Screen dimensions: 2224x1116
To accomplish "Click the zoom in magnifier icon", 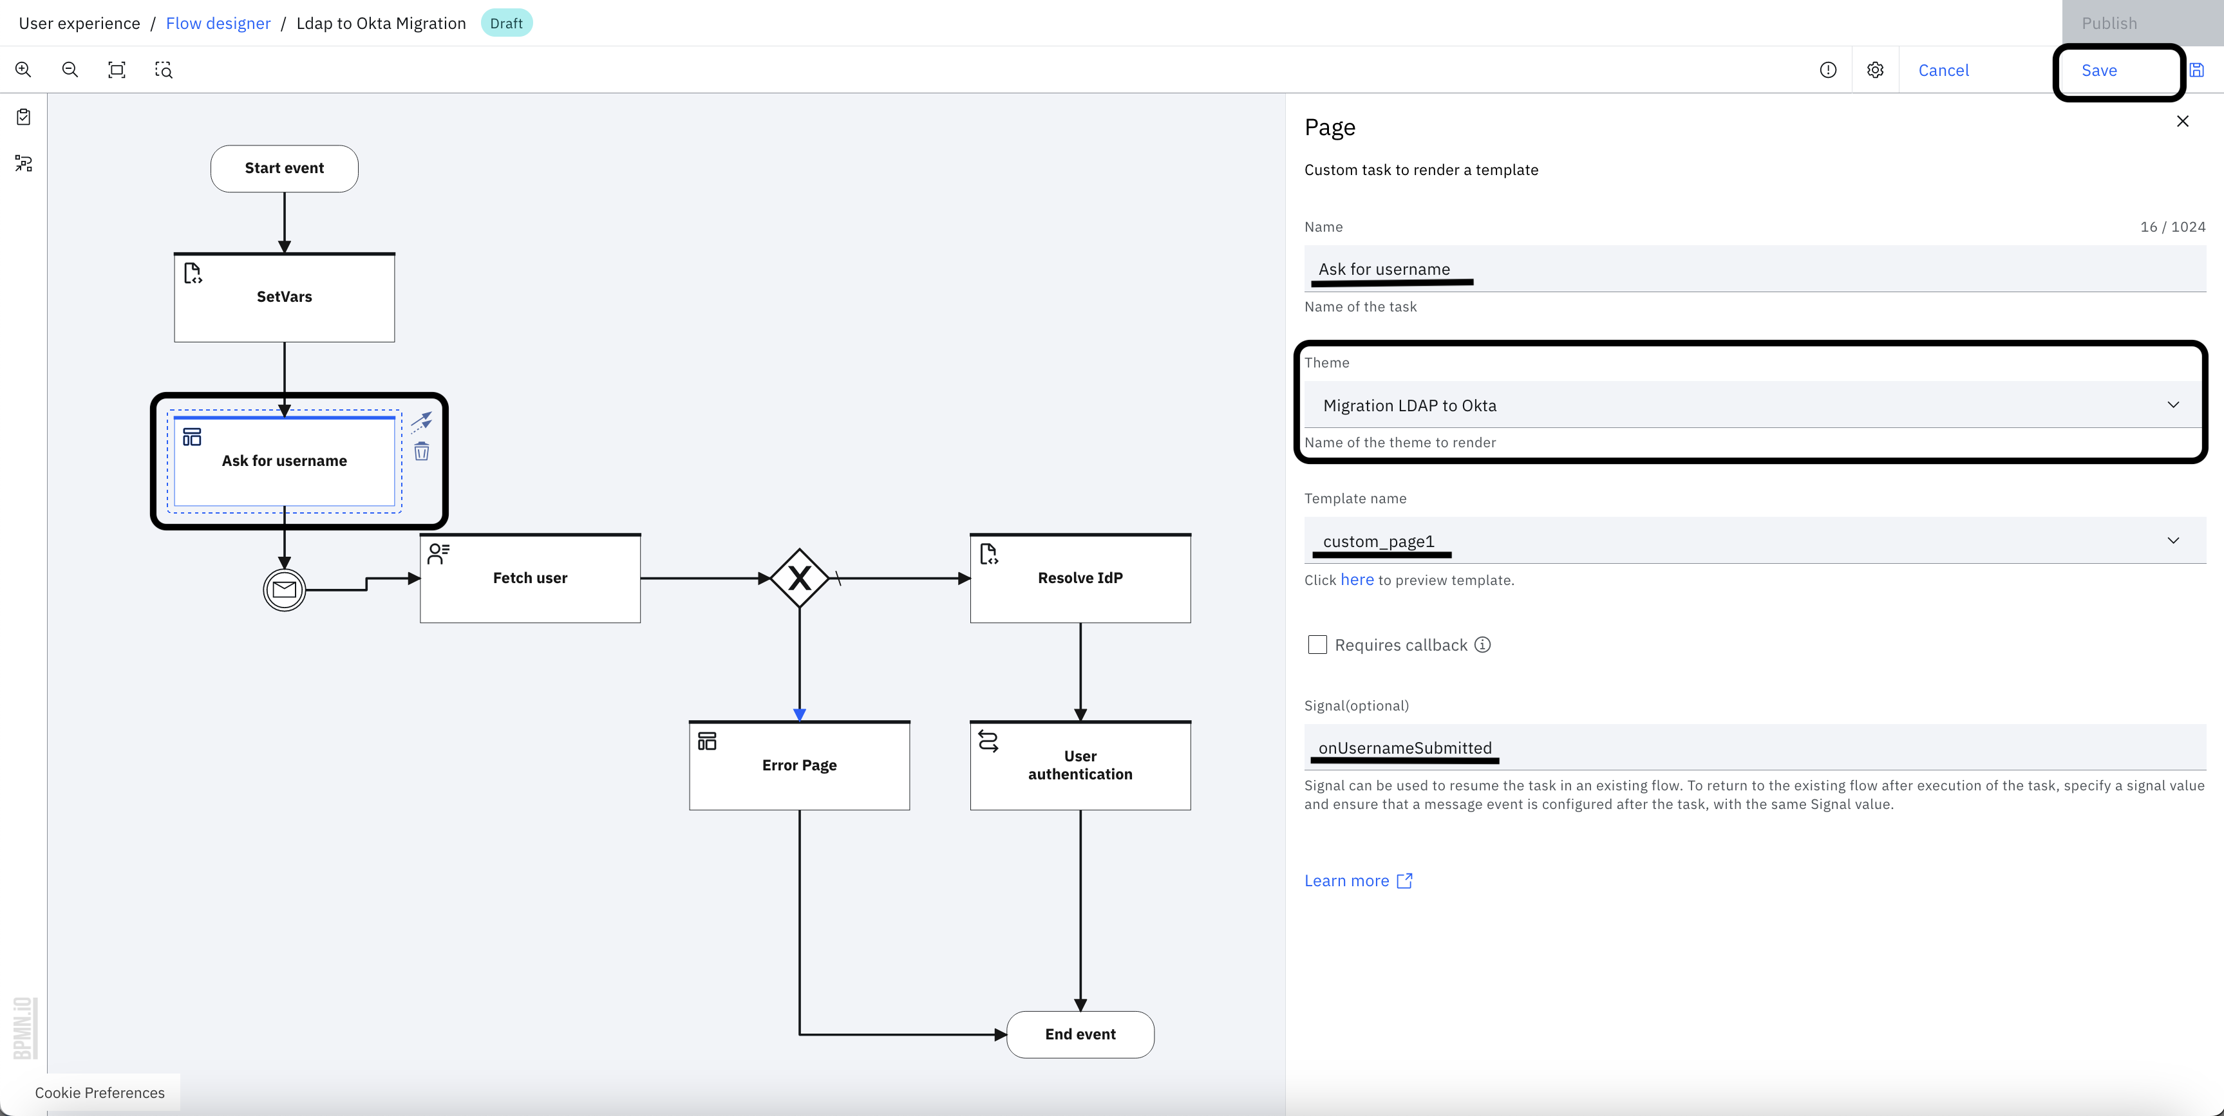I will [x=23, y=70].
